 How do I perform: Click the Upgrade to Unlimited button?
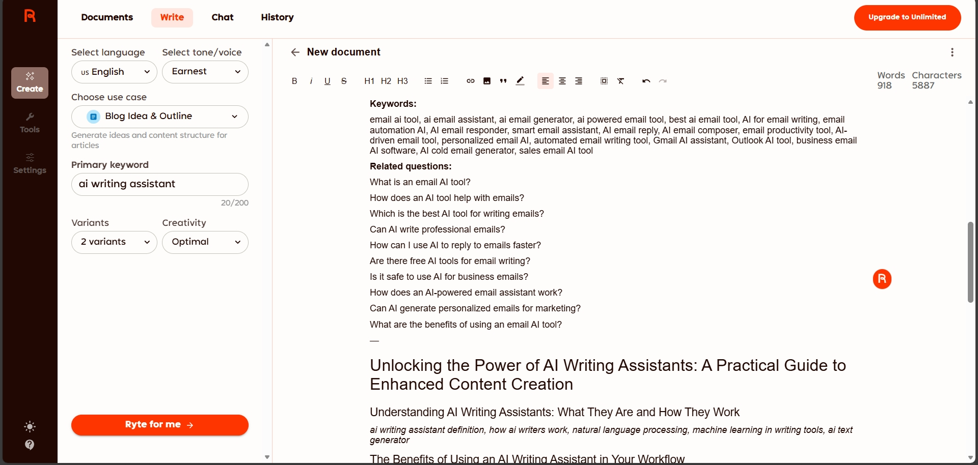907,17
